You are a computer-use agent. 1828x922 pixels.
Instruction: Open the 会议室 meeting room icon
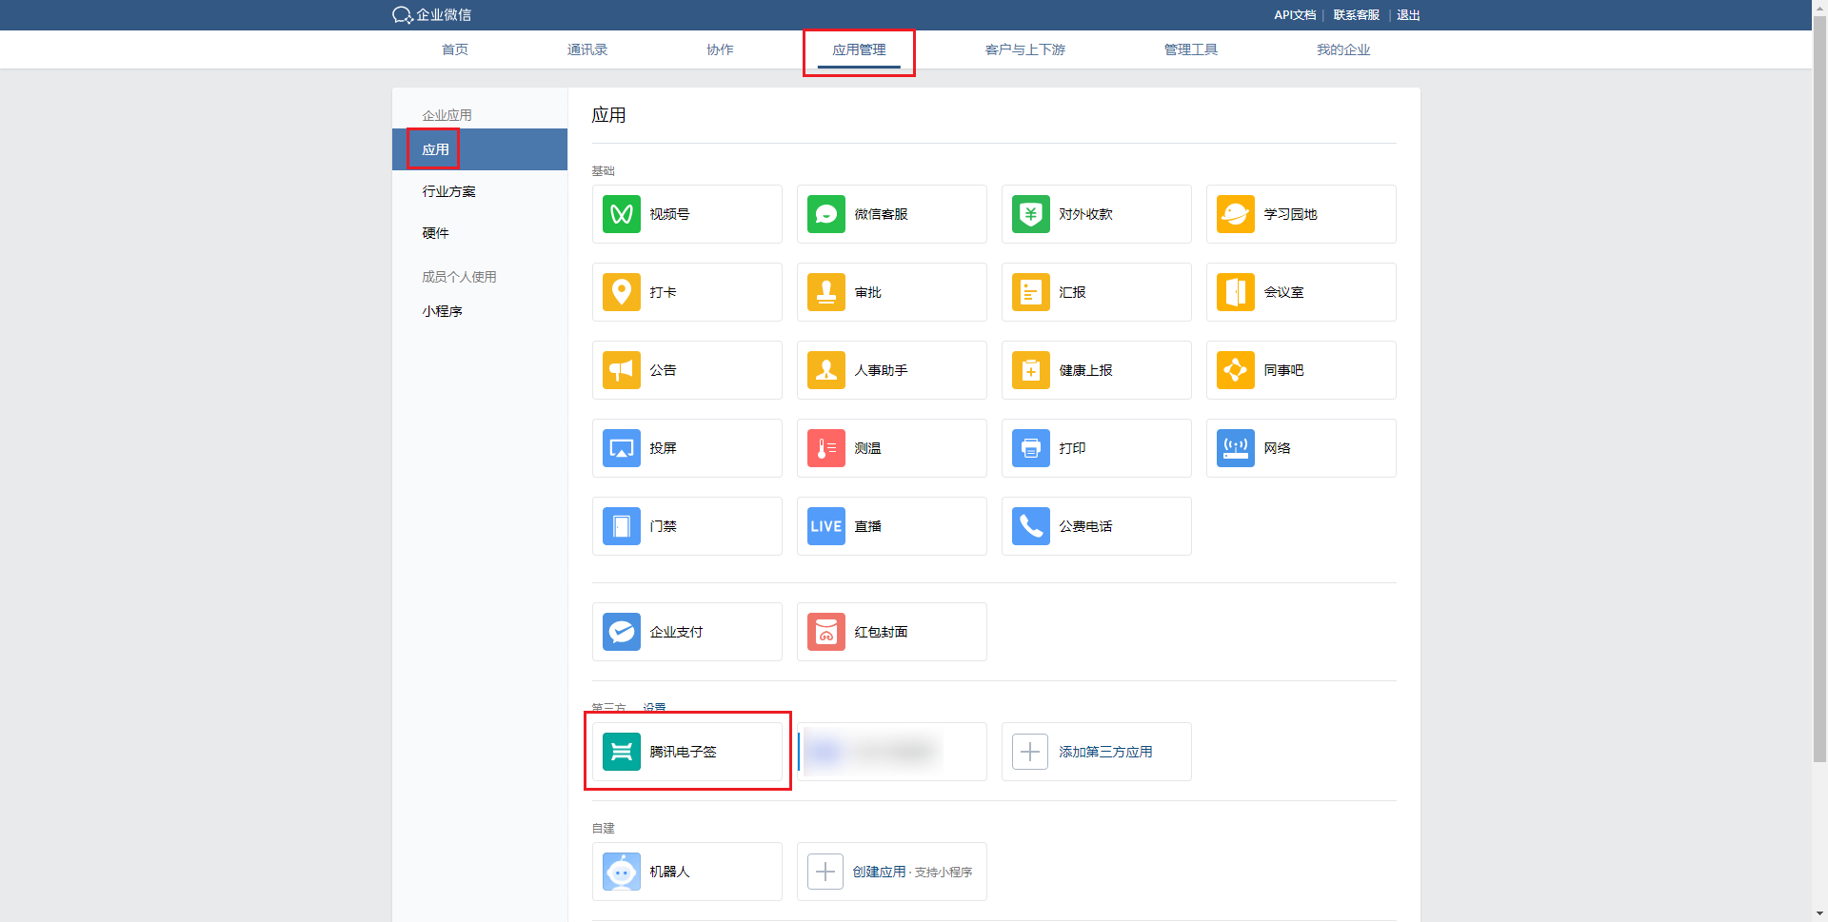[1236, 292]
